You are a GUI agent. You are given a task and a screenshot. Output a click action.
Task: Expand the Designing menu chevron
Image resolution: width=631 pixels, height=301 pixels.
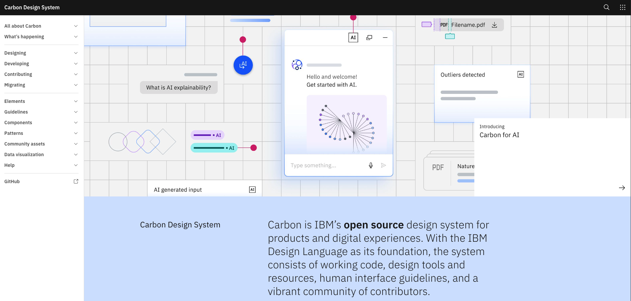click(x=76, y=53)
